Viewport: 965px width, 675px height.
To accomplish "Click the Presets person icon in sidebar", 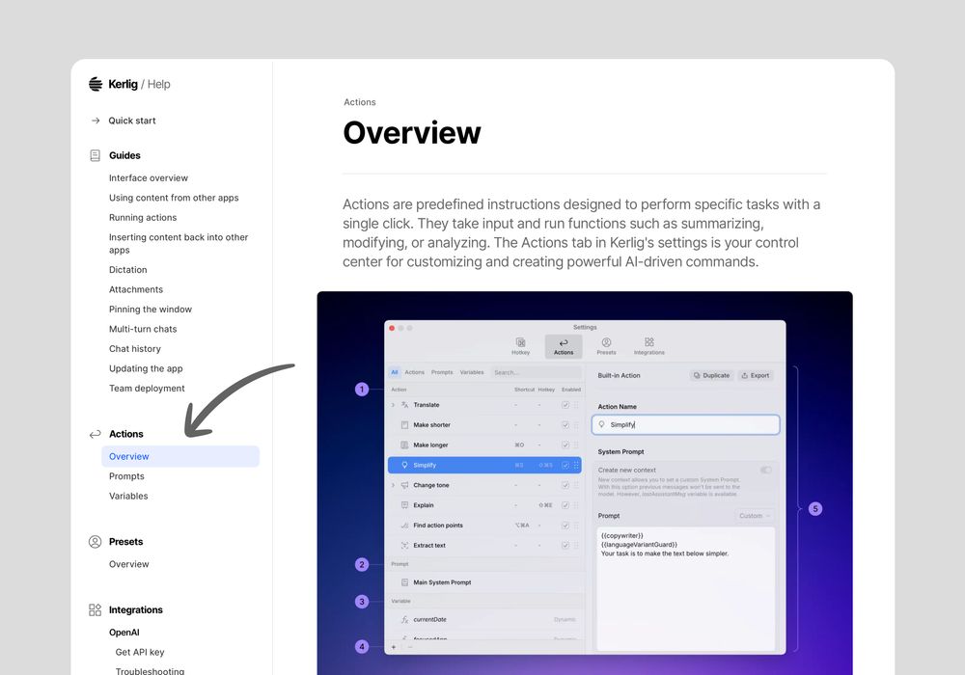I will click(x=95, y=542).
